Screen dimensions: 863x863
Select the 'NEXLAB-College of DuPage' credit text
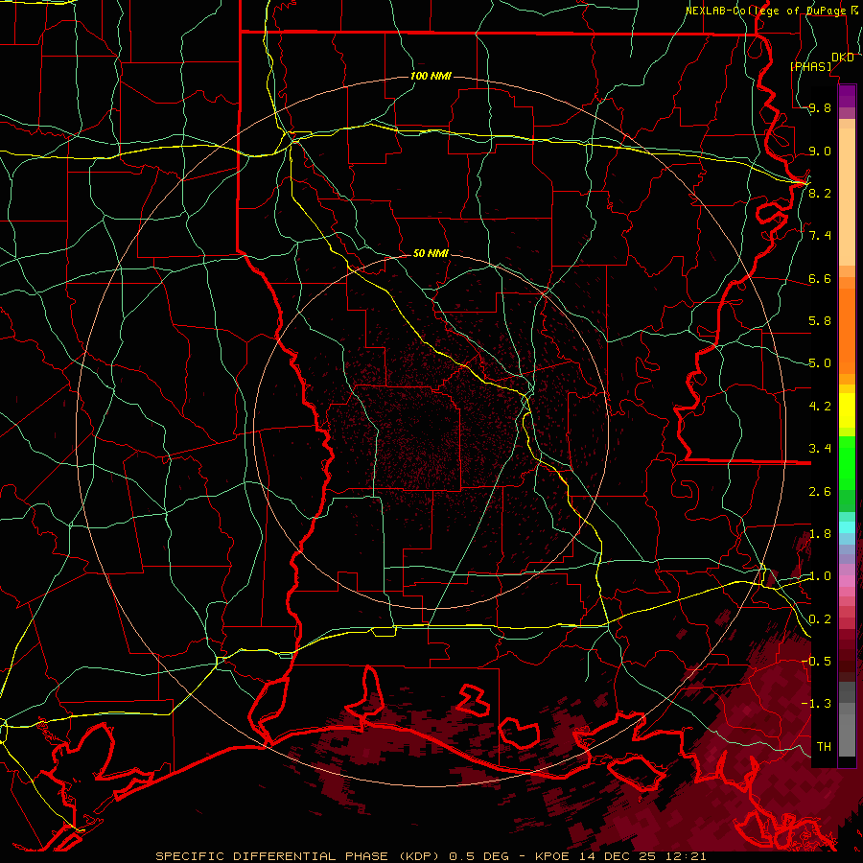[x=767, y=11]
